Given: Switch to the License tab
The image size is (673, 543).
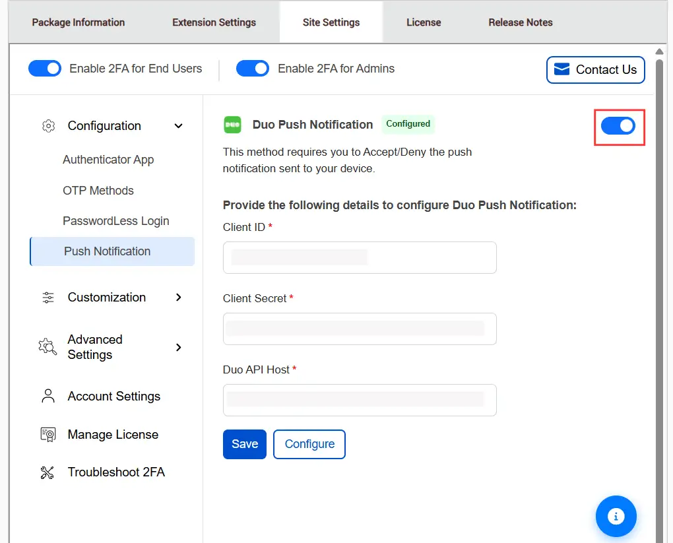Looking at the screenshot, I should pyautogui.click(x=424, y=22).
